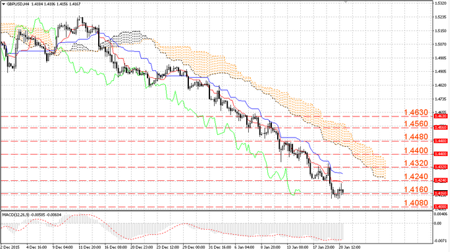Viewport: 451px width, 252px height.
Task: Click the 11 Dec 20:00 time axis label
Action: [90, 247]
